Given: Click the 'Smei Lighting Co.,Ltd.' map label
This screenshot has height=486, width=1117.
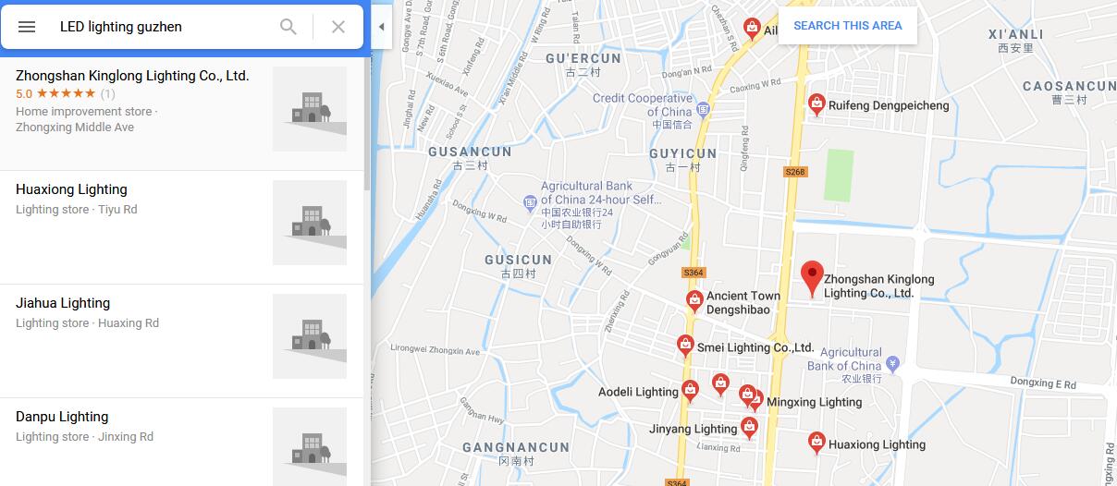Looking at the screenshot, I should [x=755, y=347].
